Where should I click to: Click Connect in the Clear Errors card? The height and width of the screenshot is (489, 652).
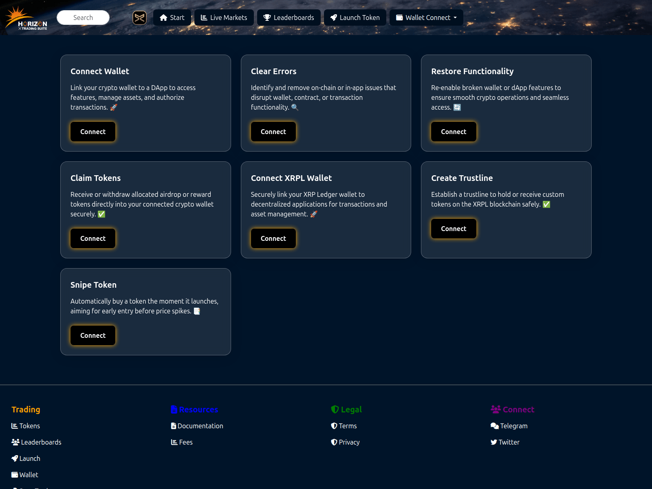pyautogui.click(x=273, y=132)
